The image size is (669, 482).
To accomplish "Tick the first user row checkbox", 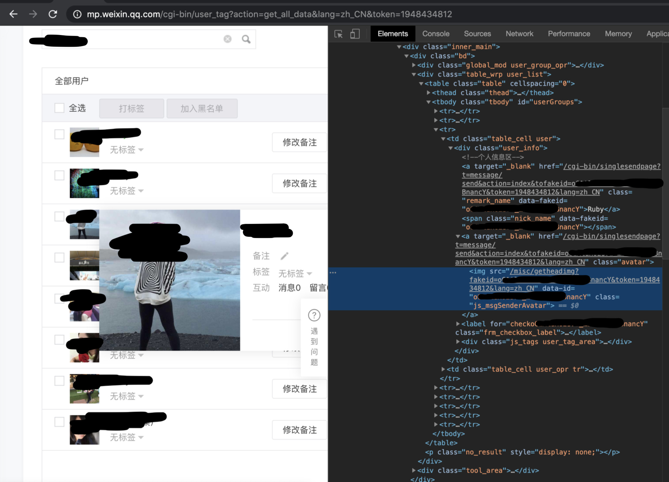I will (59, 134).
